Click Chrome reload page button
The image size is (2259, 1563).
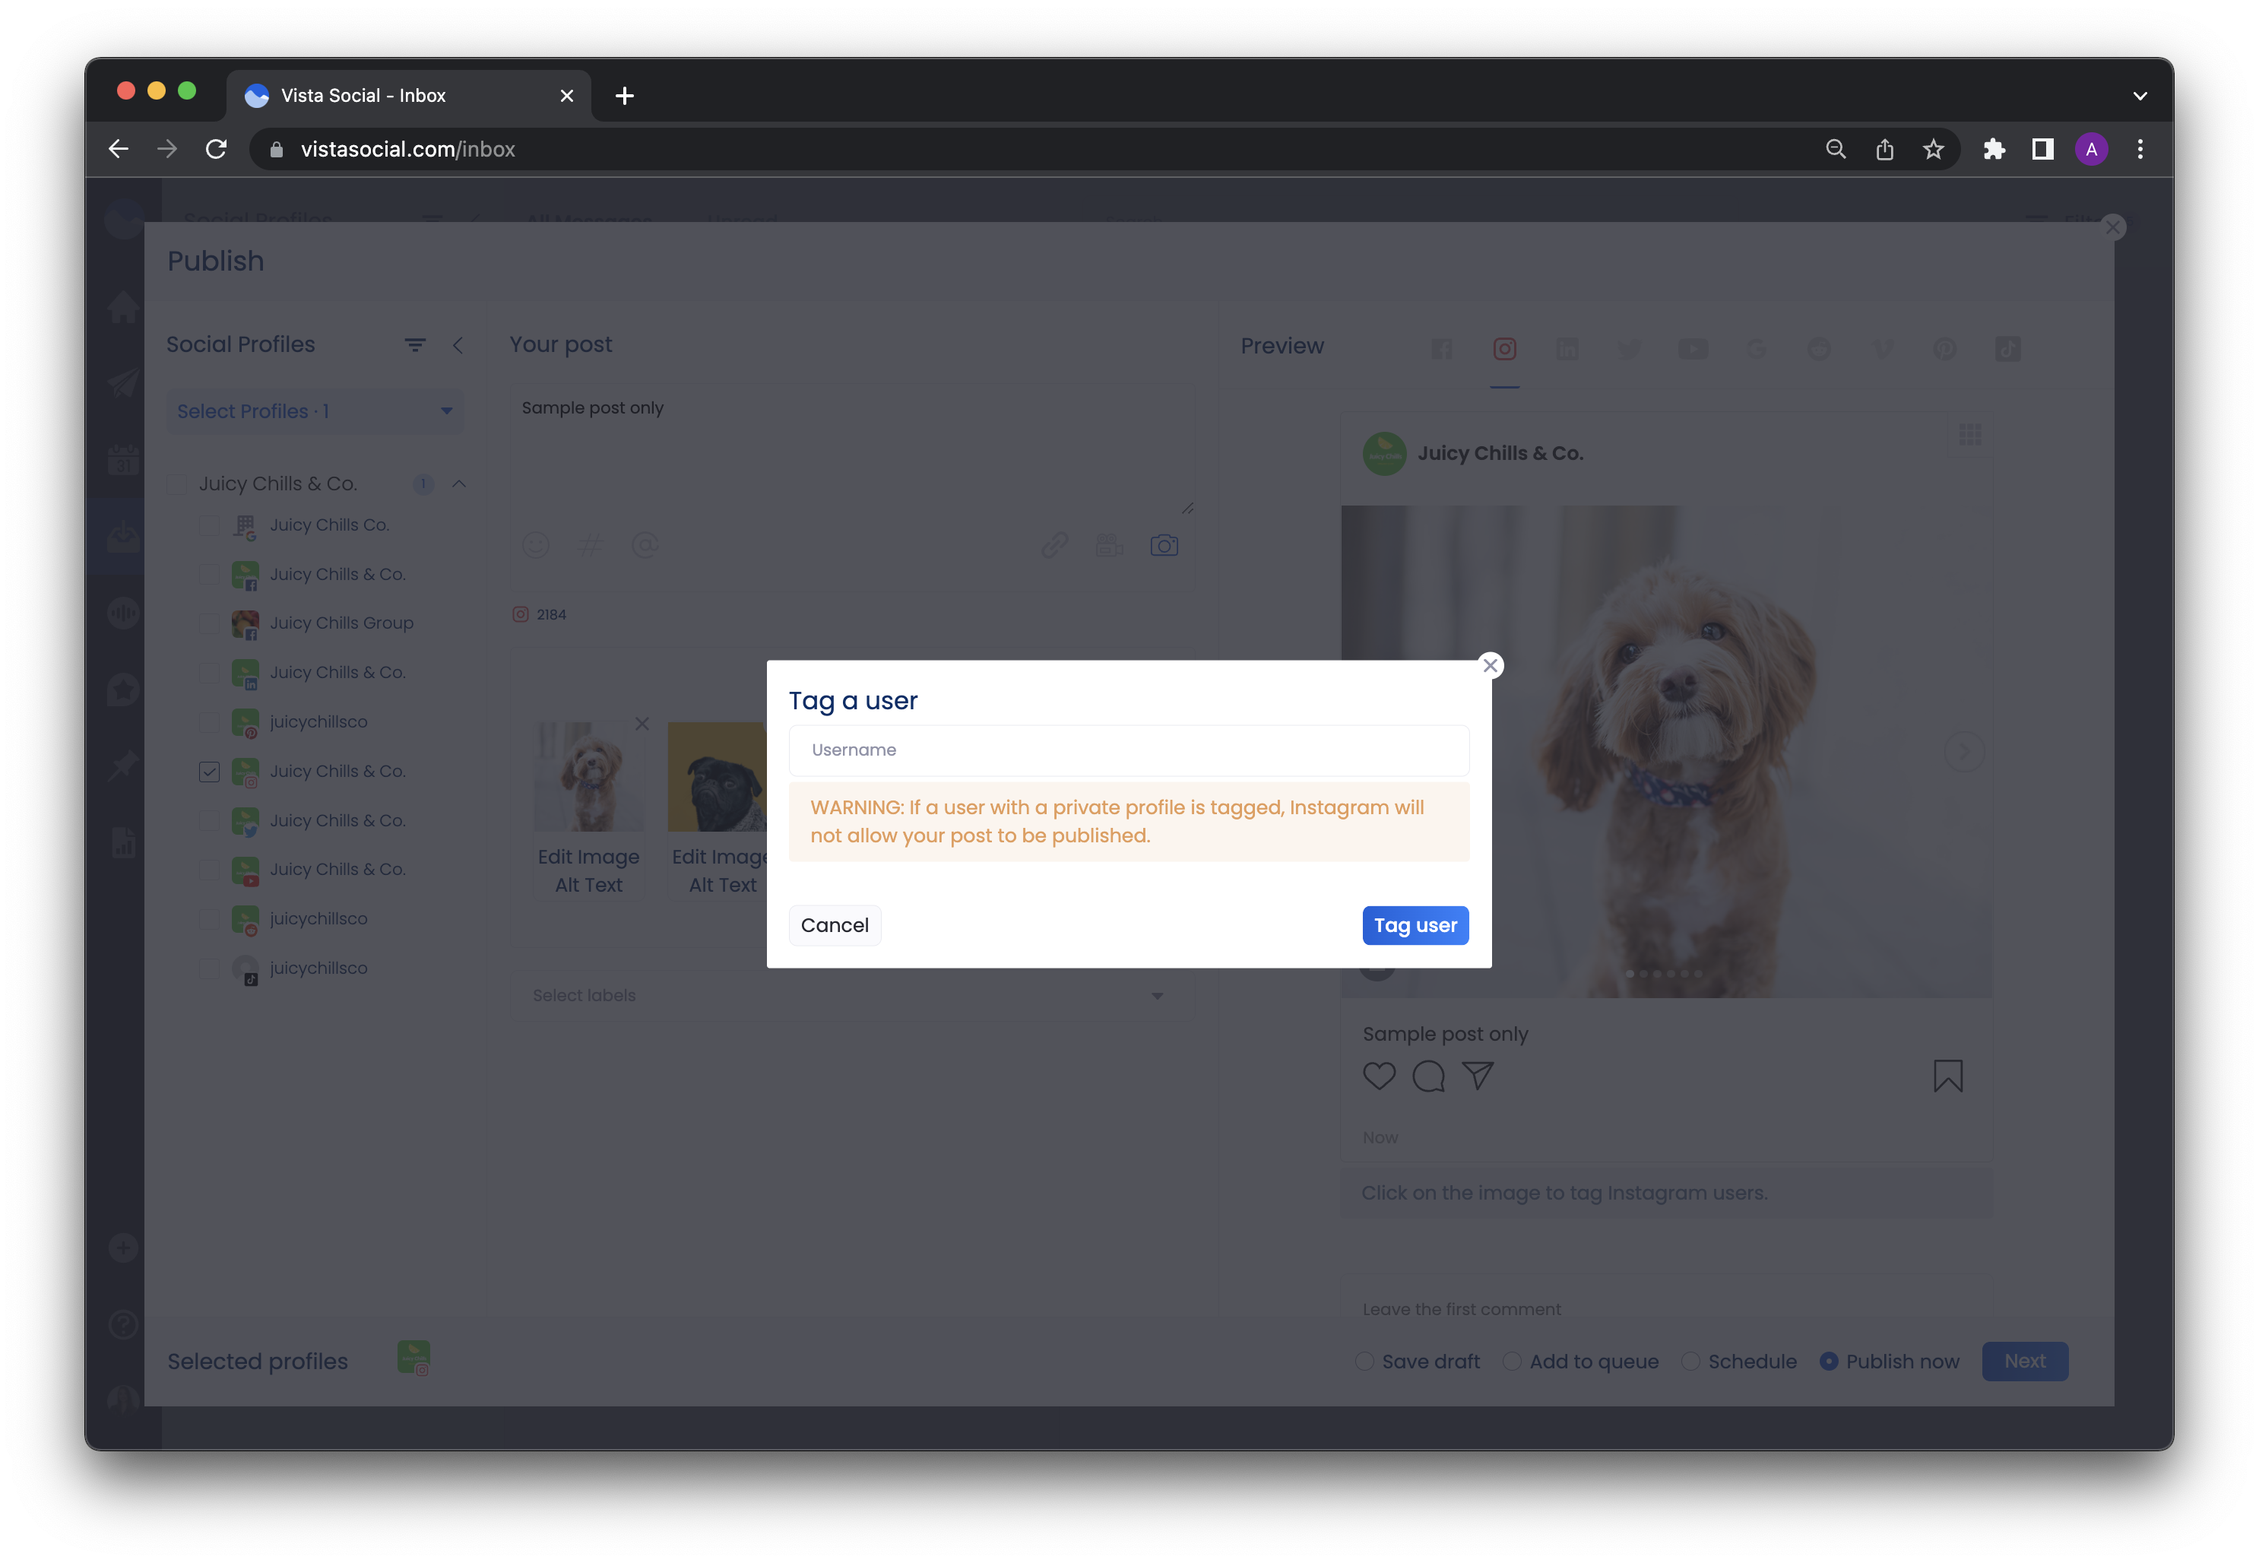[217, 149]
